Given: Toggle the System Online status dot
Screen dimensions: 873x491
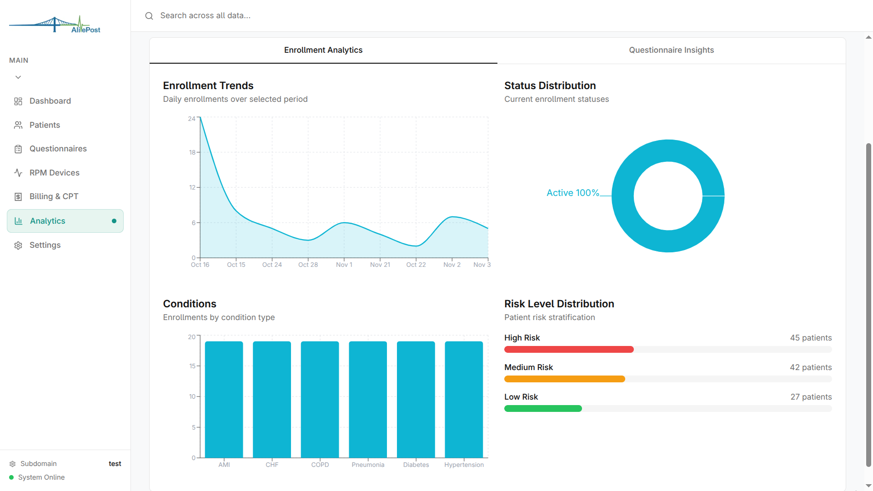Looking at the screenshot, I should point(13,477).
